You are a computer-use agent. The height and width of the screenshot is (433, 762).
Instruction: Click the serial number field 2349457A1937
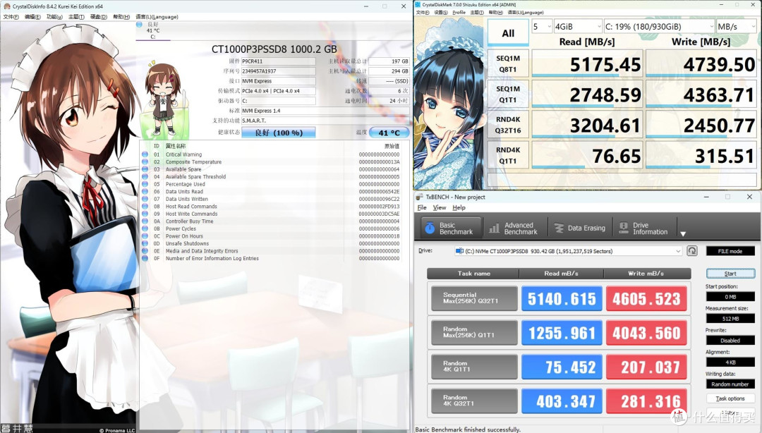point(279,71)
